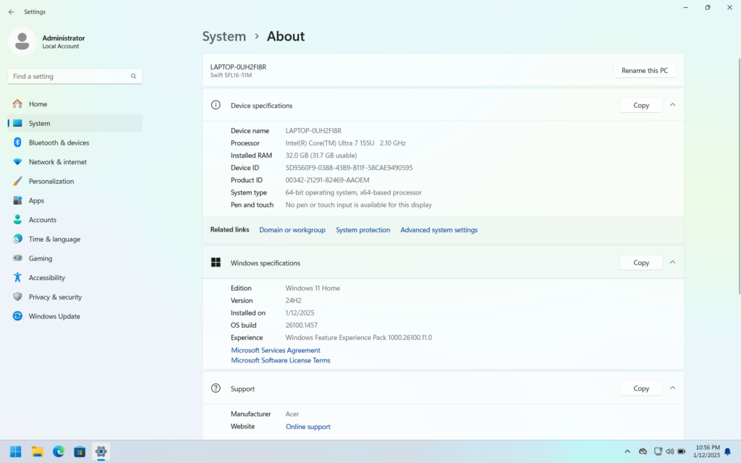Open the Accessibility settings page

(x=75, y=278)
